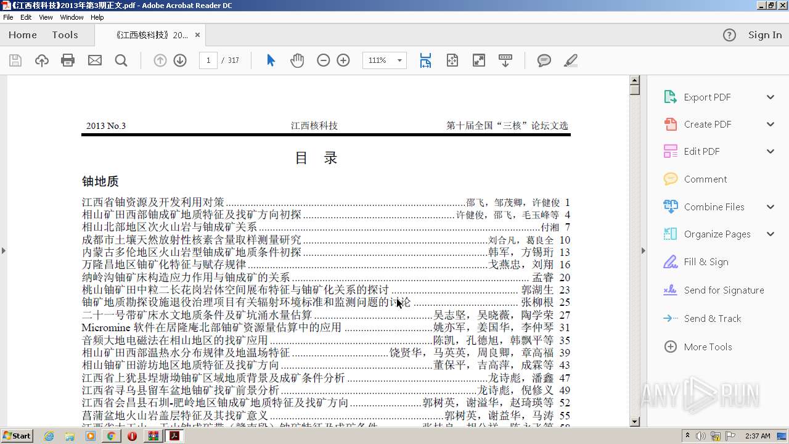Open Edit PDF tool
This screenshot has height=444, width=789.
pos(701,152)
